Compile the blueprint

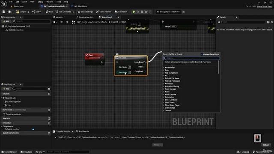[21, 12]
